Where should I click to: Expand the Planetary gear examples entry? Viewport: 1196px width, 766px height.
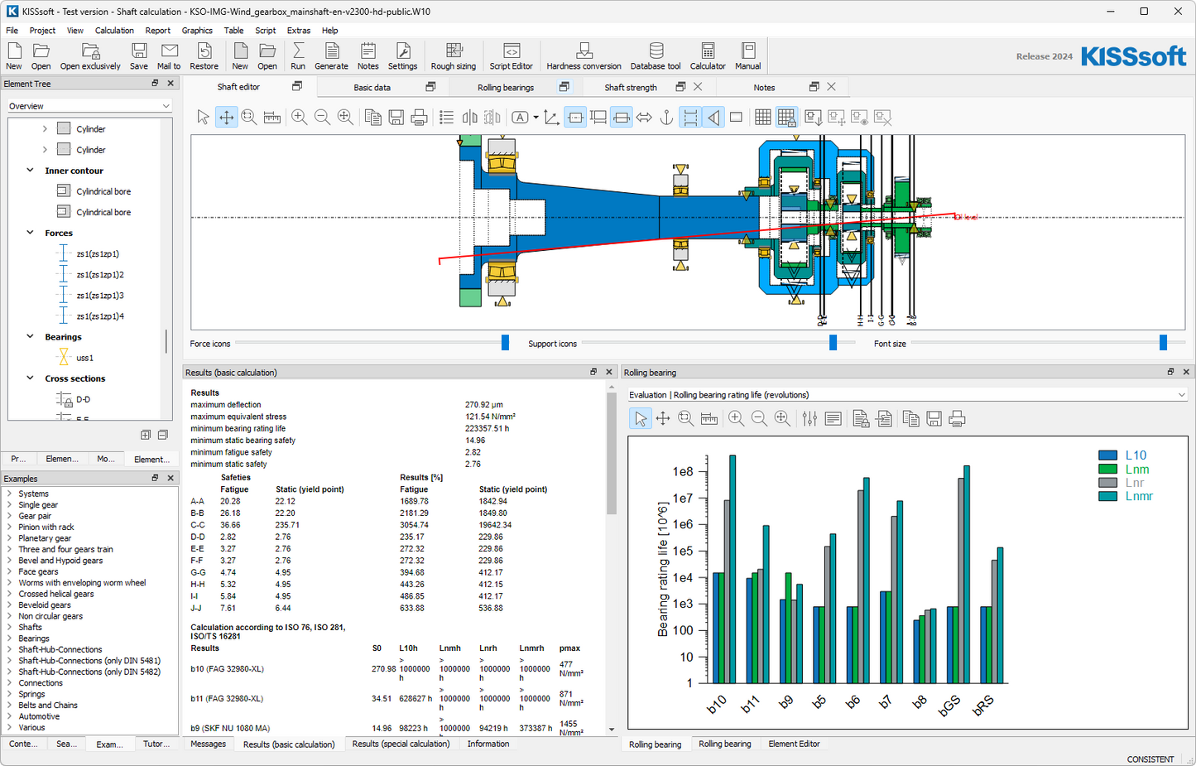10,538
